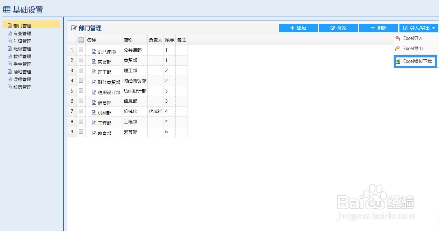
Task: Click the 删除 button
Action: (x=379, y=28)
